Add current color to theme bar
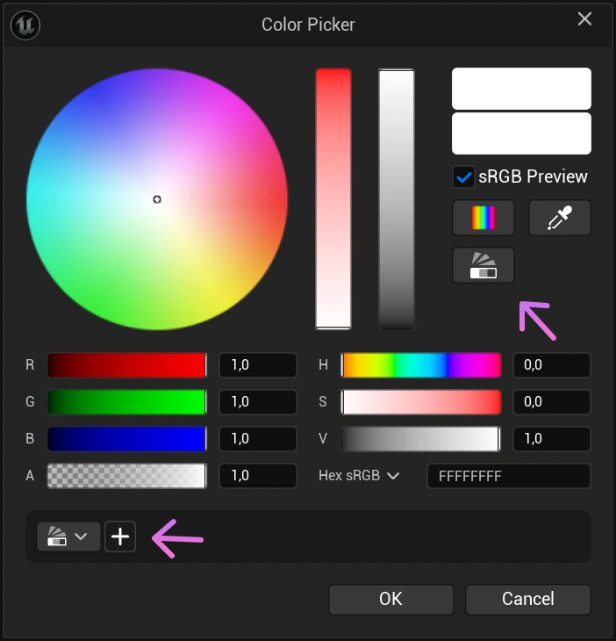Viewport: 616px width, 641px height. (x=120, y=537)
